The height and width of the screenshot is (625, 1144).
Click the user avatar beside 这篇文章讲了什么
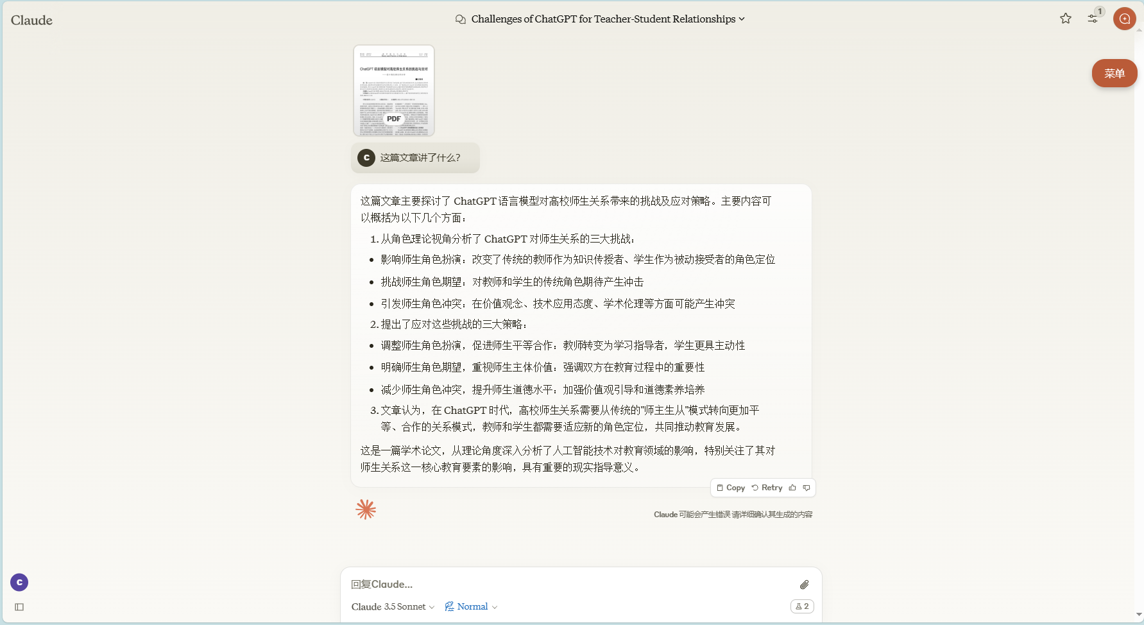(366, 158)
